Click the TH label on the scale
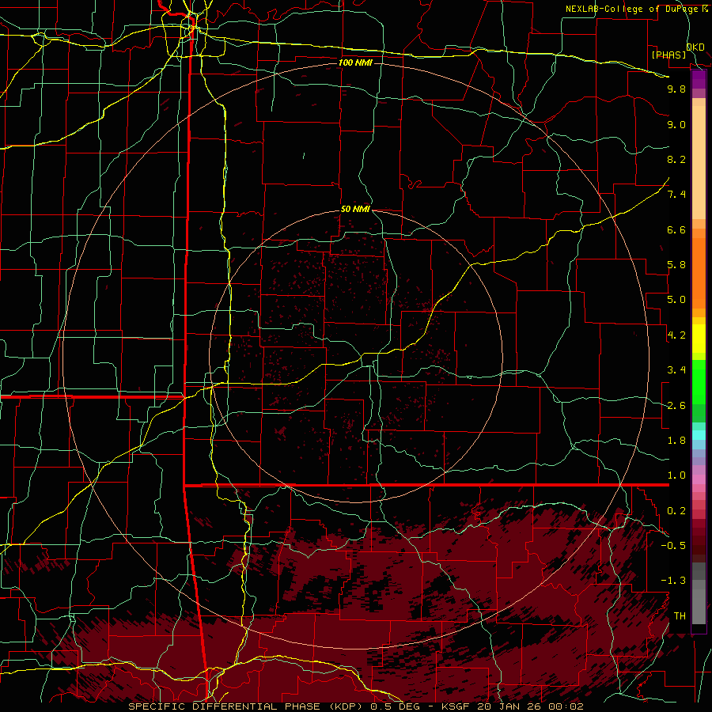712x712 pixels. 680,616
